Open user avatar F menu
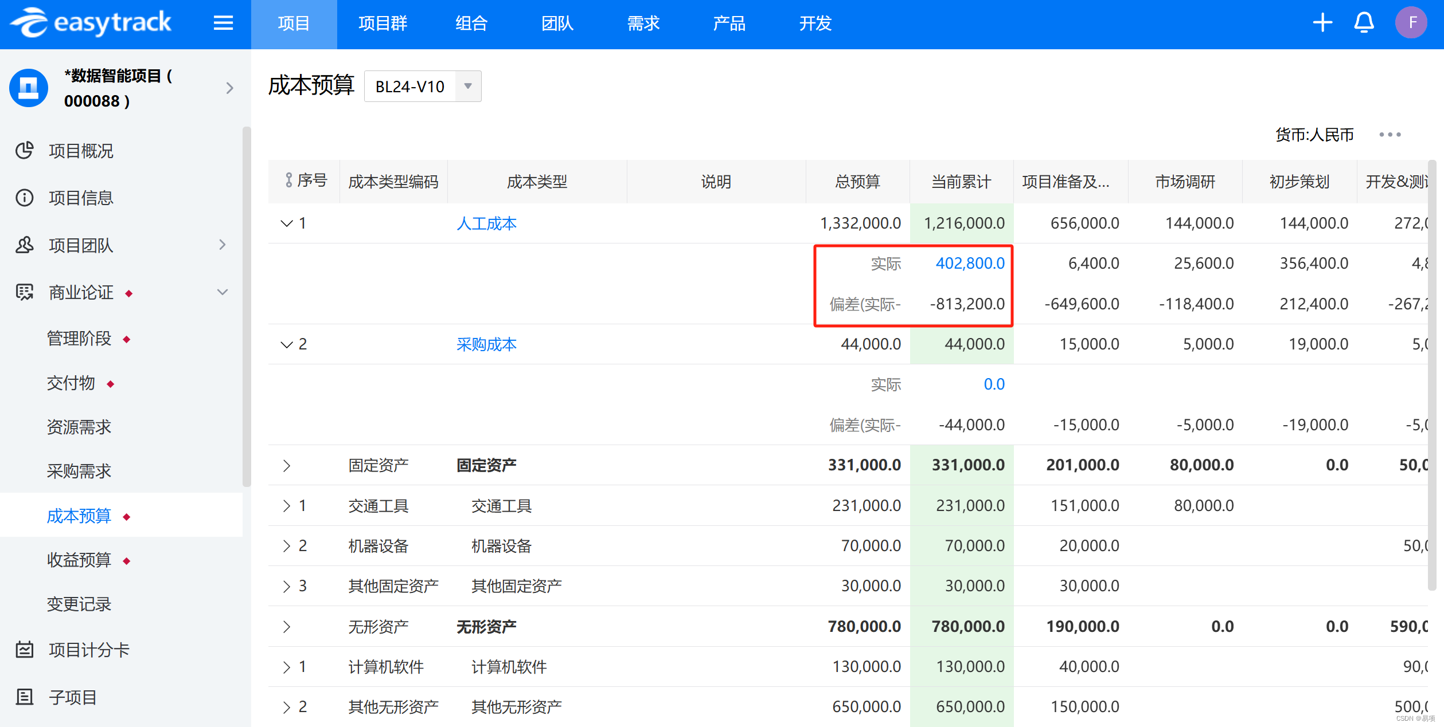 pyautogui.click(x=1411, y=23)
